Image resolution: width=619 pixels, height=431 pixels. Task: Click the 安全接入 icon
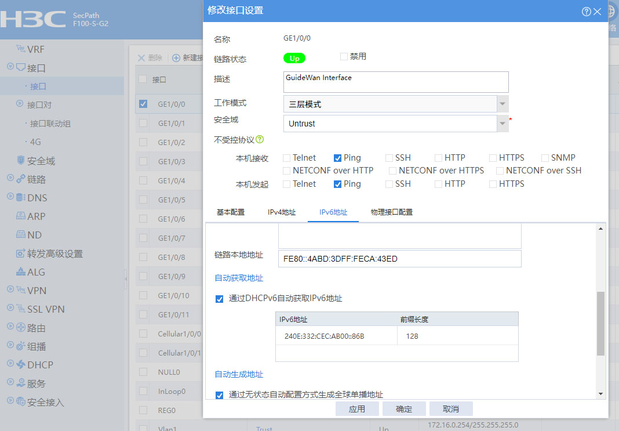20,402
